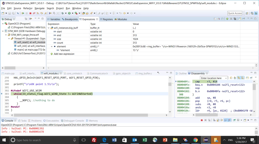Open the New wizard icon

(3, 13)
